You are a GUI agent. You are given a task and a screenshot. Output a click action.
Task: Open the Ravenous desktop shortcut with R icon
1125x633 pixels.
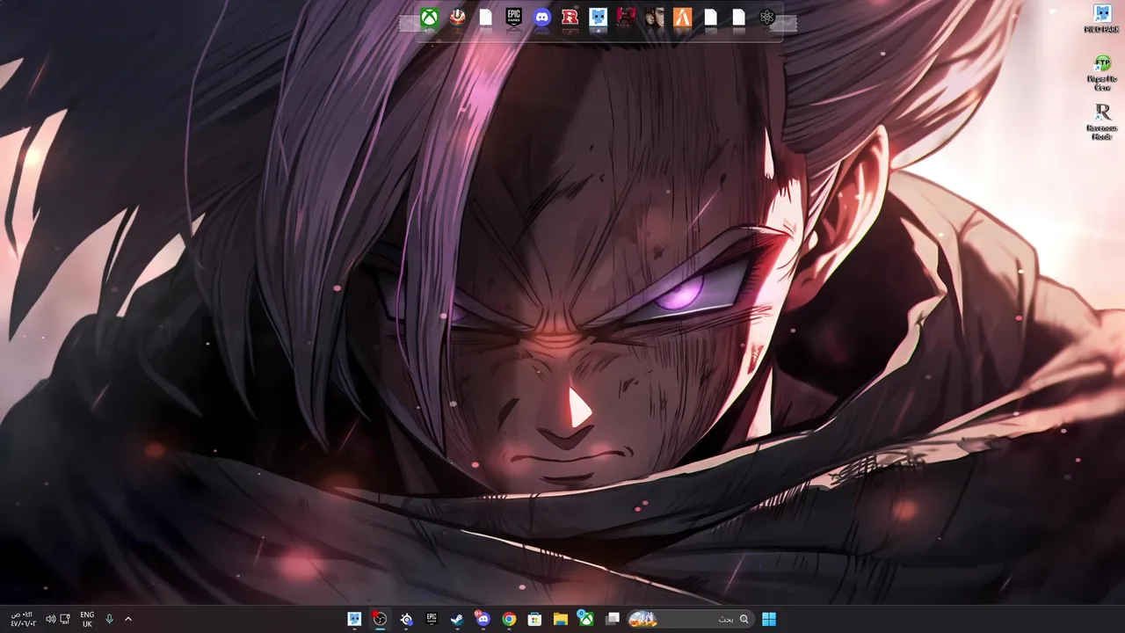[1102, 122]
